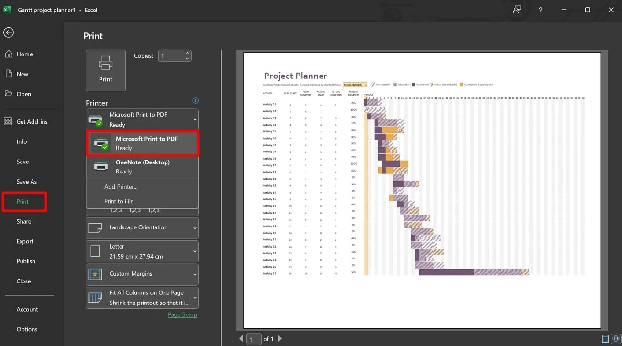Click inside the page number field
622x346 pixels.
pyautogui.click(x=254, y=338)
